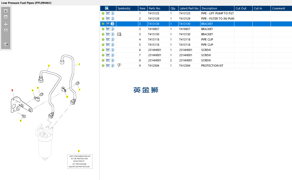Image resolution: width=292 pixels, height=180 pixels.
Task: Select the PIPE - FILTER TO INJ PUM description
Action: 218,19
